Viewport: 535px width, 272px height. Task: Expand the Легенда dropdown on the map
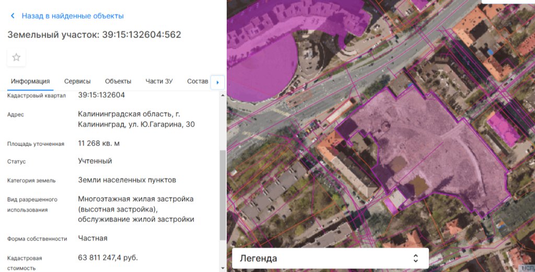(x=330, y=258)
